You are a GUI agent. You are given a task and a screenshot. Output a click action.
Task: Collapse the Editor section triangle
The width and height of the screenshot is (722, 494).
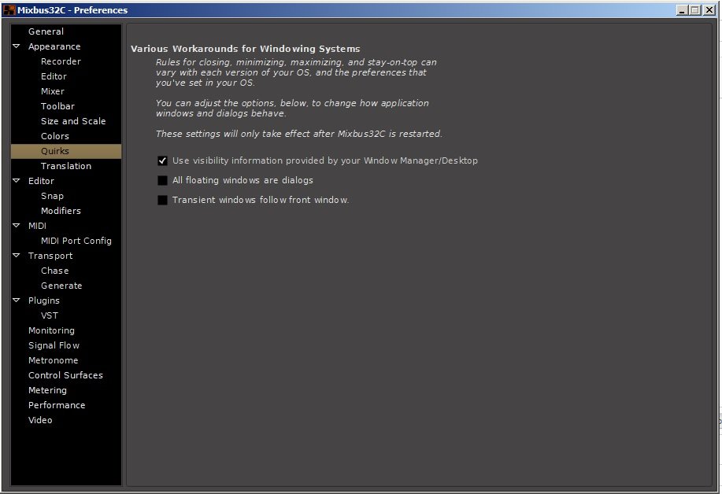[x=17, y=180]
